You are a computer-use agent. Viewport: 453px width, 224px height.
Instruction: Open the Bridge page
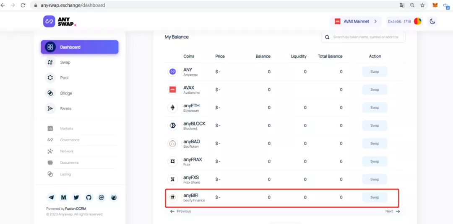point(66,93)
